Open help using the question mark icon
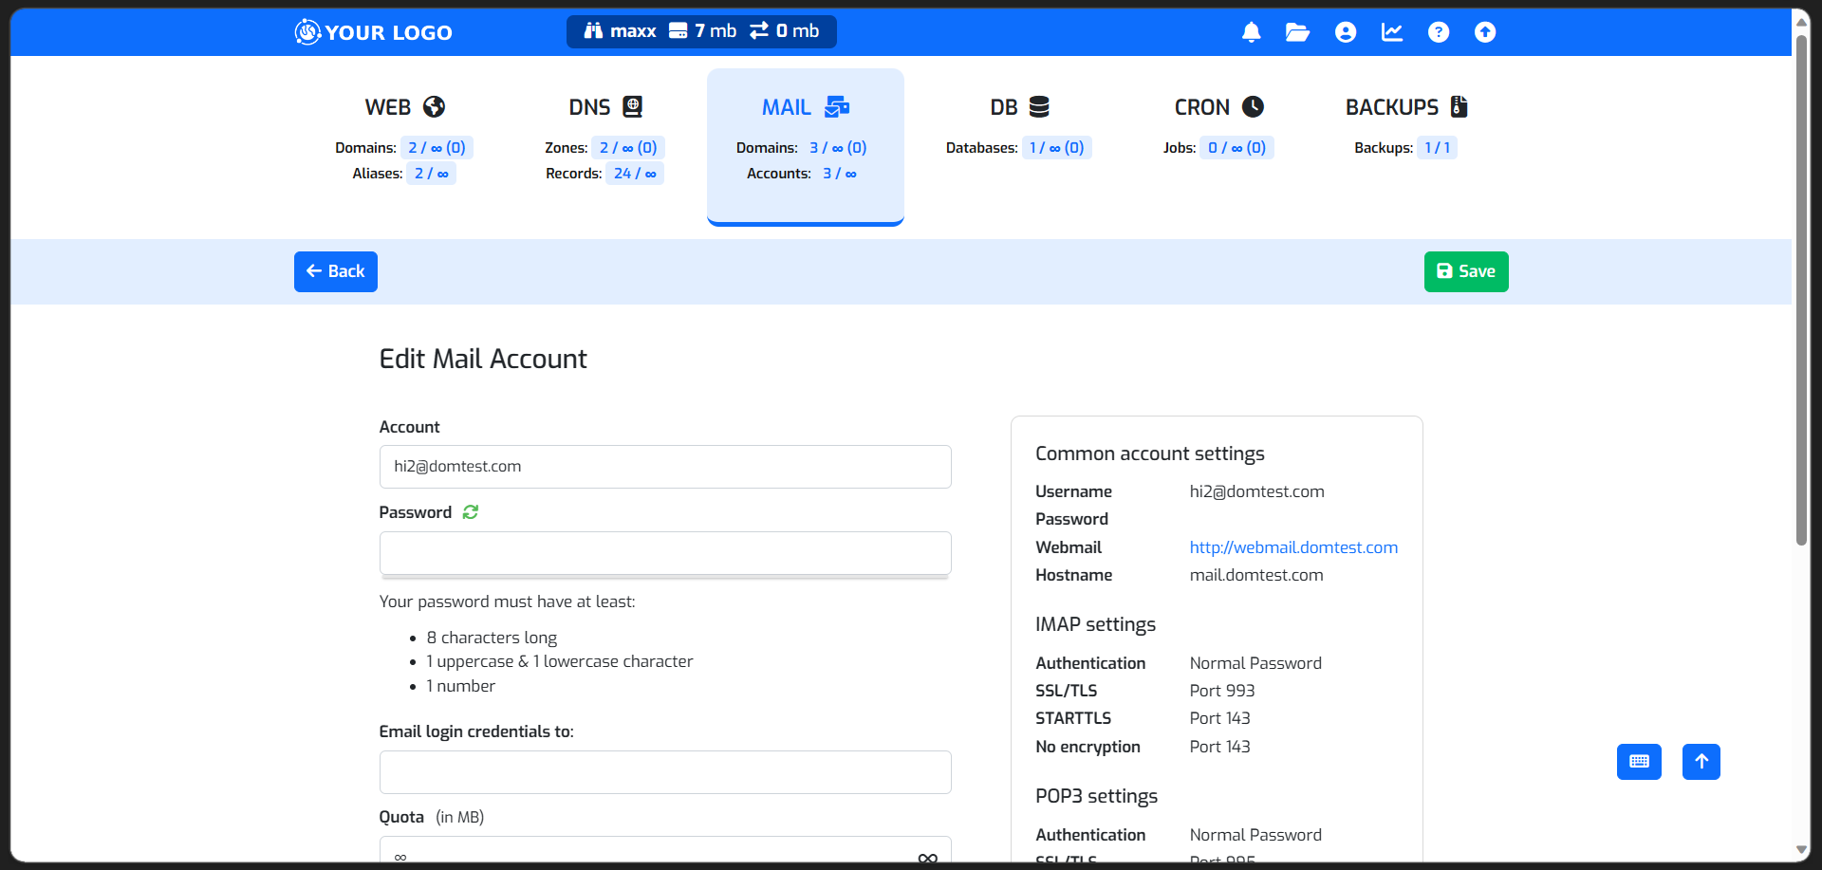 [1439, 31]
